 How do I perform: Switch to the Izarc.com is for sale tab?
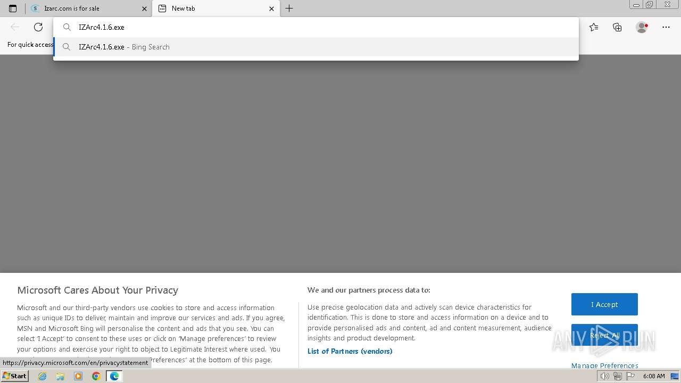click(89, 9)
